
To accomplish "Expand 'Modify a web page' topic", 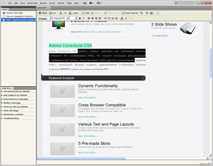I will click(12, 103).
